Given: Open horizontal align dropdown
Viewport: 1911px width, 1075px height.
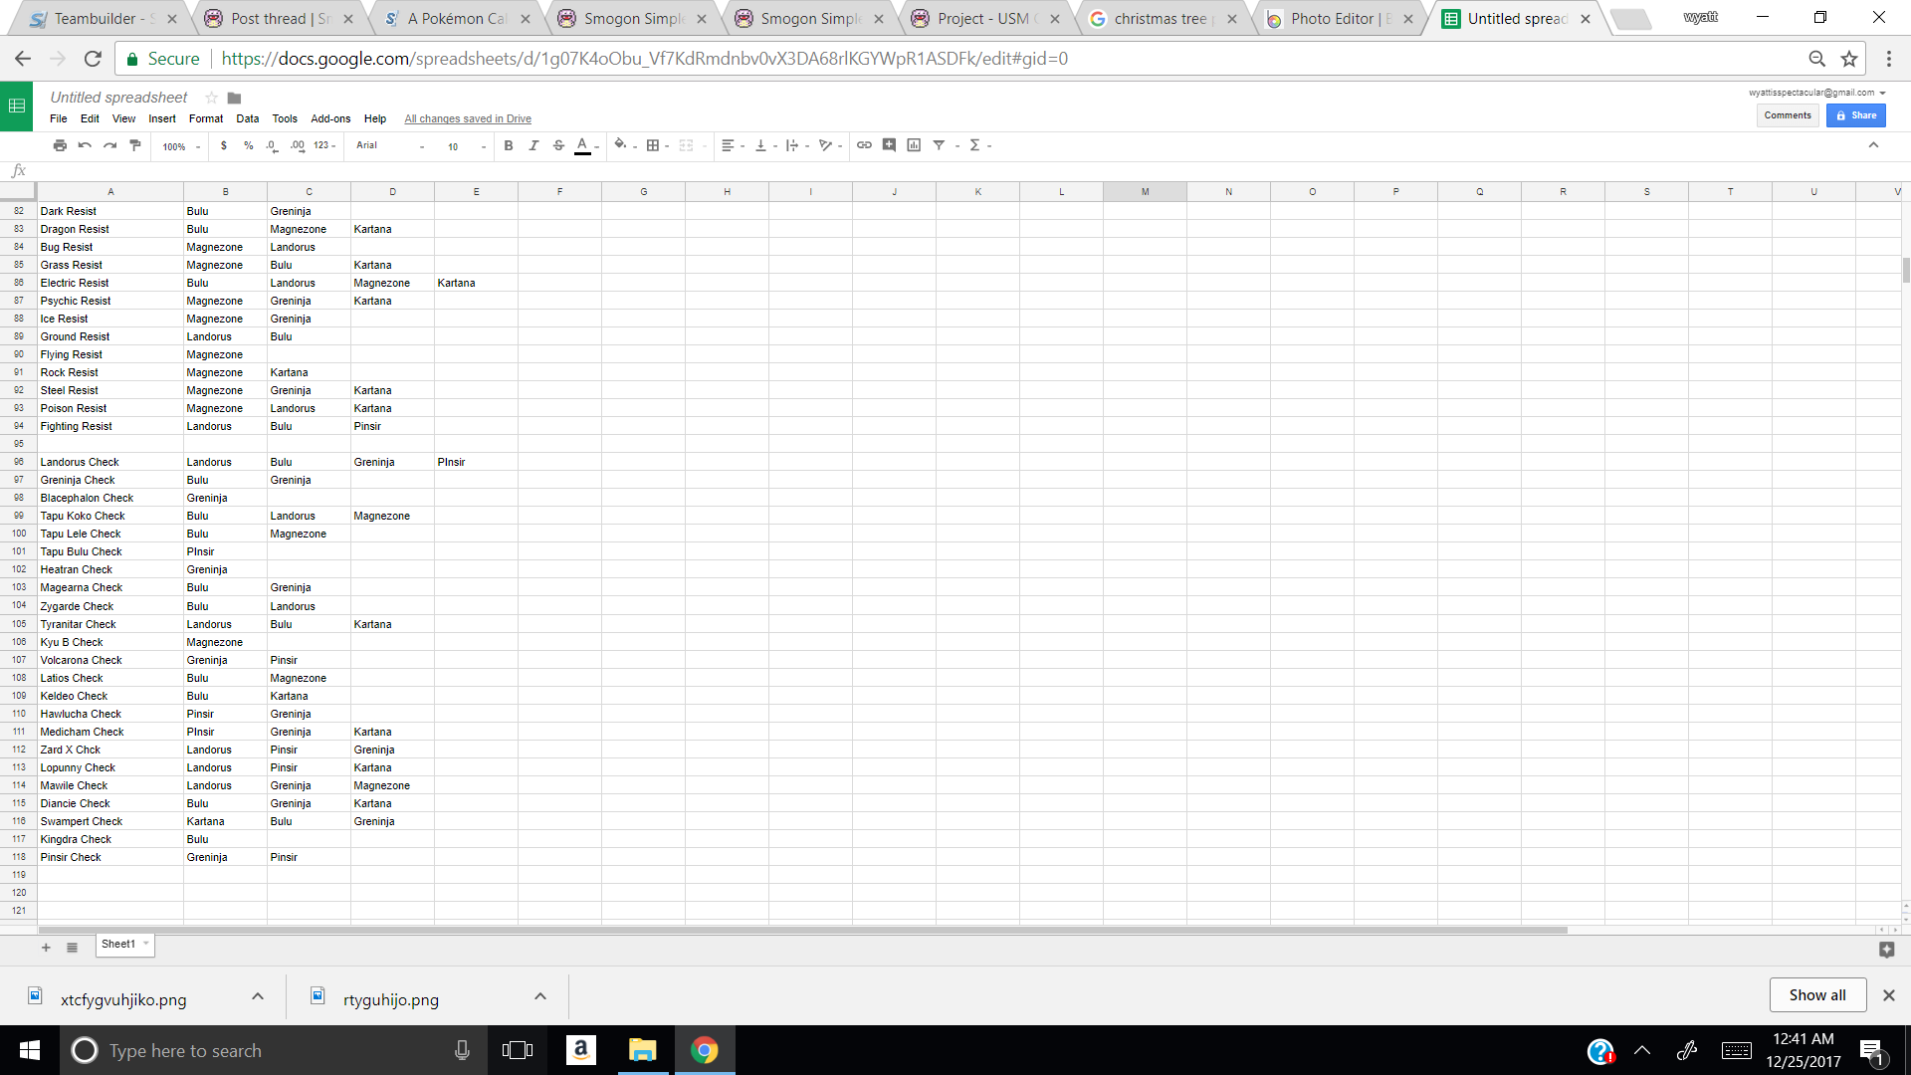Looking at the screenshot, I should [733, 145].
